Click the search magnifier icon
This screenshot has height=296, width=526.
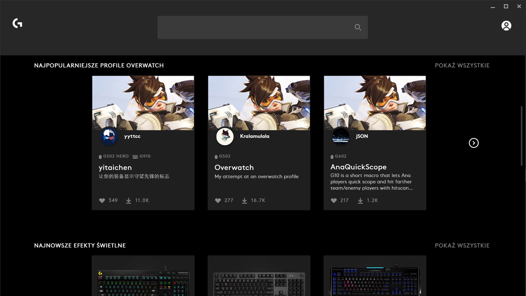358,28
